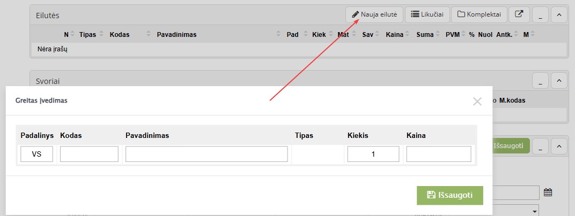The image size is (575, 216).
Task: Minimize the Eilutės panel with underscore button
Action: click(x=540, y=14)
